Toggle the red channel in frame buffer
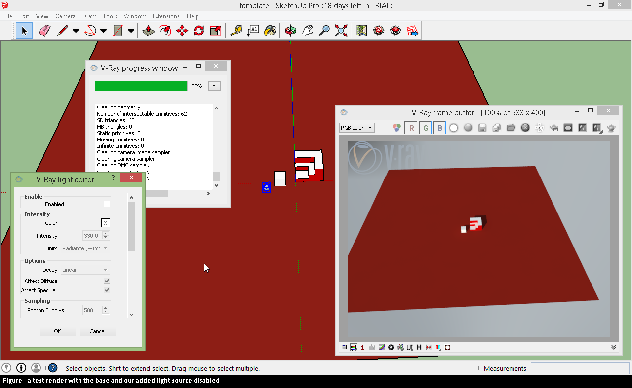 411,128
